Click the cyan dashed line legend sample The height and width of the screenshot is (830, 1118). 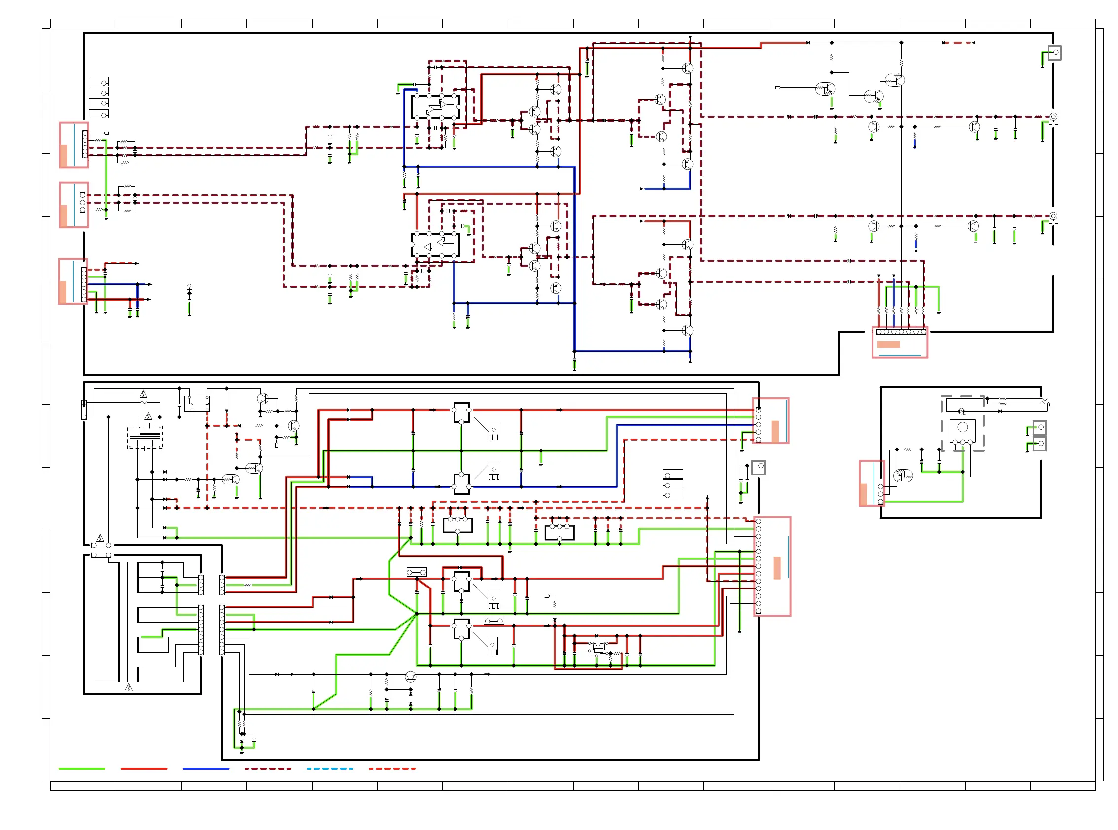coord(330,769)
